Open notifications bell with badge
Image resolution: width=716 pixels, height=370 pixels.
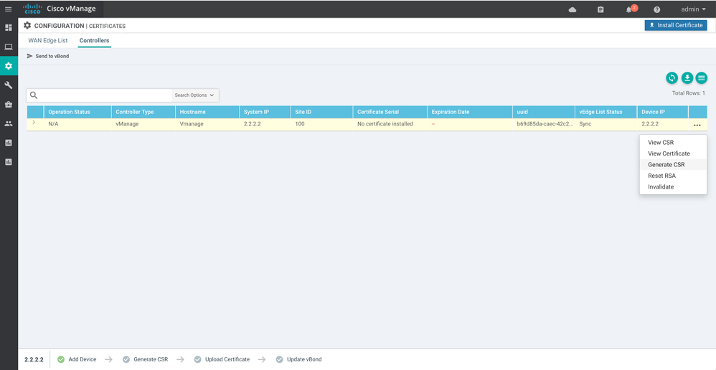click(630, 9)
